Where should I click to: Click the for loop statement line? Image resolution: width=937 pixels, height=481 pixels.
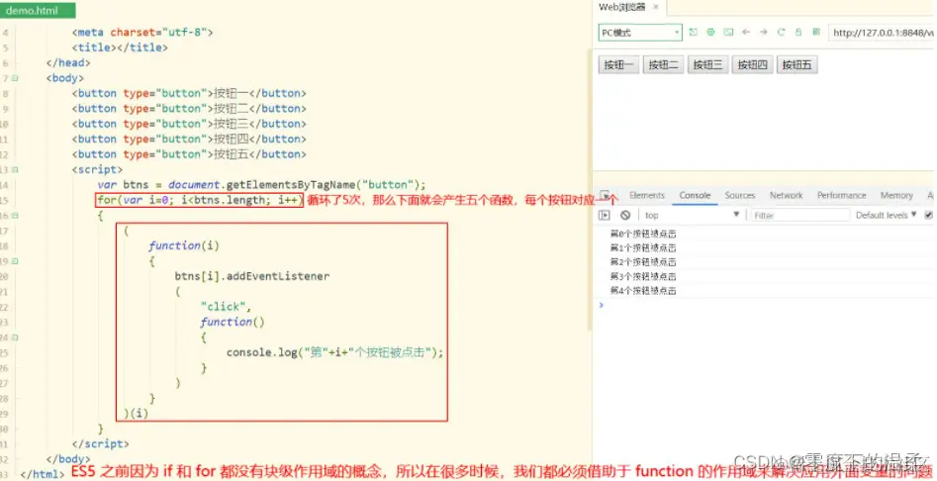point(200,200)
